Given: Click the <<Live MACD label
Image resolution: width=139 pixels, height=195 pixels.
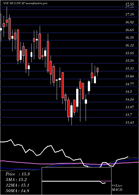Looking at the screenshot, I should tap(117, 188).
